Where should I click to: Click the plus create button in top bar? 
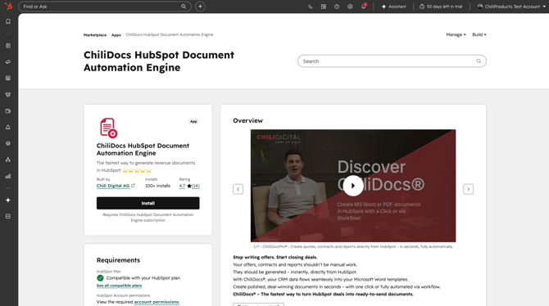pos(200,7)
